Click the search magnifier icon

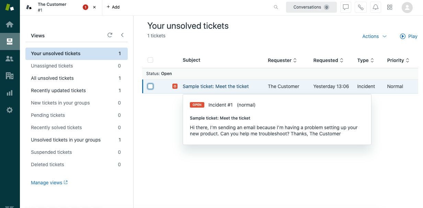point(276,7)
